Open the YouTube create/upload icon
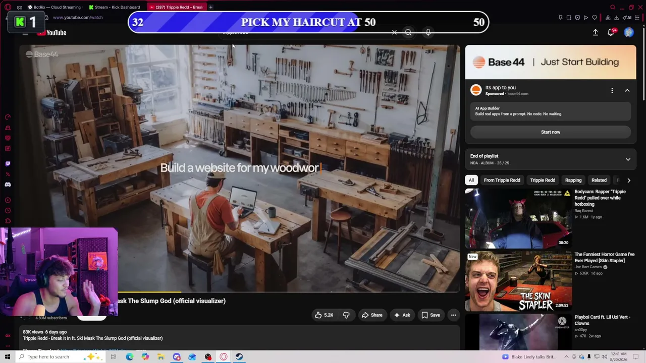The width and height of the screenshot is (646, 363). point(596,32)
